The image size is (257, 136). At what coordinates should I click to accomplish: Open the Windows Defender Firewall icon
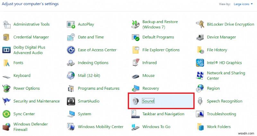click(x=6, y=127)
